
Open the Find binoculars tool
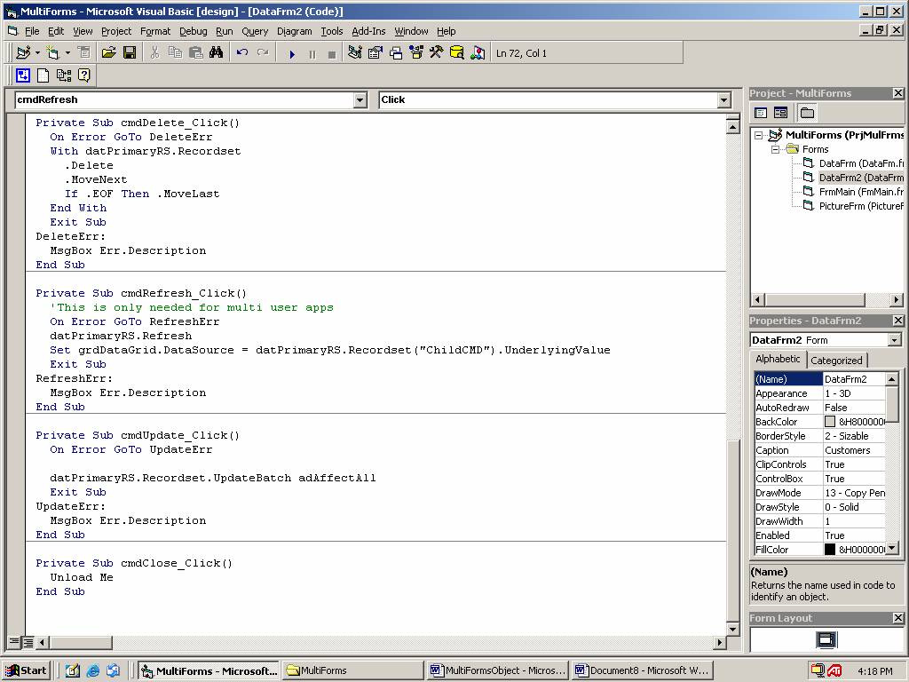coord(216,53)
